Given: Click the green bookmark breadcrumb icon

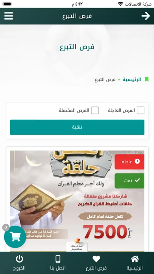Looking at the screenshot, I should point(147,79).
